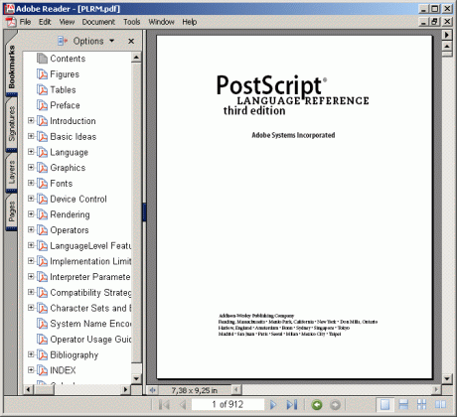Viewport: 457px width, 417px height.
Task: Expand the Basic Ideas bookmark
Action: click(x=31, y=136)
